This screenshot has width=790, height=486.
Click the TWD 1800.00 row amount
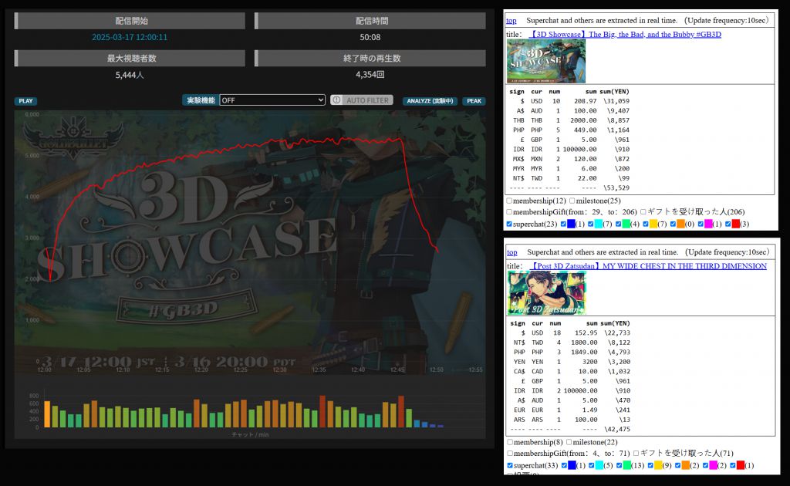[x=585, y=343]
